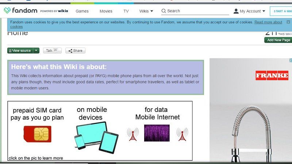Click into the Search text field
Image resolution: width=292 pixels, height=164 pixels.
point(197,11)
